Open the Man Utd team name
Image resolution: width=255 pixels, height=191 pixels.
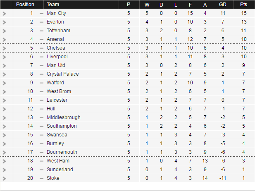57,65
